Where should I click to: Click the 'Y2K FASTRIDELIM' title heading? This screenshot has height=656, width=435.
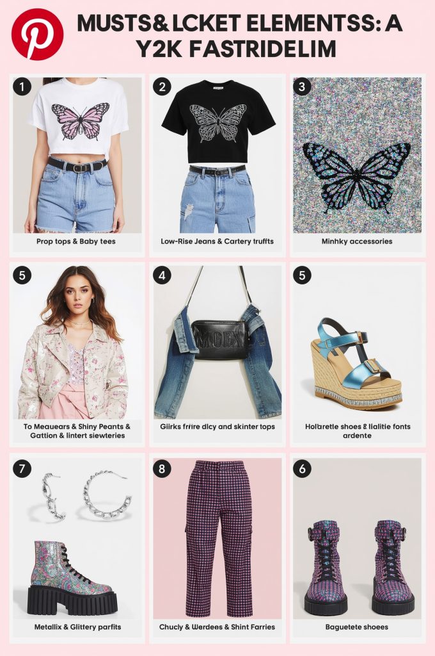[237, 49]
